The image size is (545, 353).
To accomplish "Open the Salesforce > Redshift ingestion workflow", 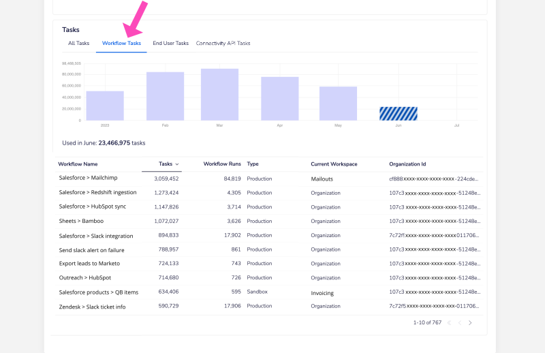I will [97, 192].
